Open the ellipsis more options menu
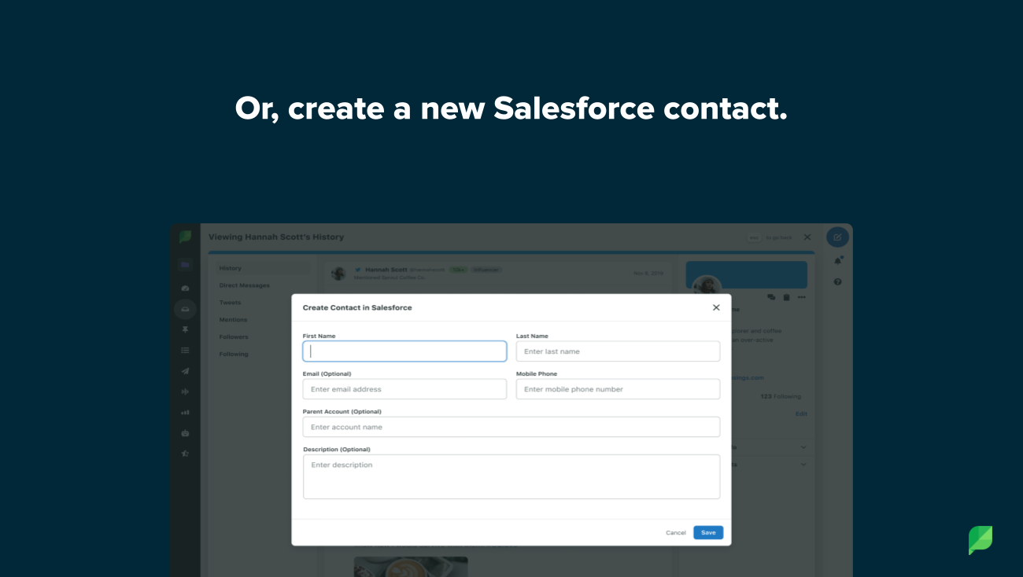The image size is (1023, 577). [x=802, y=297]
